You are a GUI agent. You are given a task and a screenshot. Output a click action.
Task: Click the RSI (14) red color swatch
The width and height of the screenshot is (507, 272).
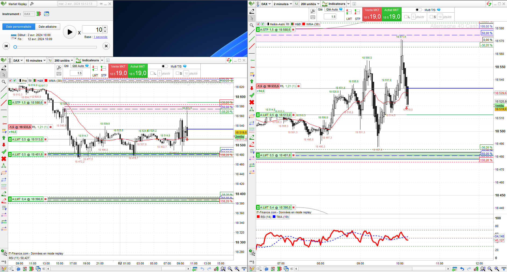(x=258, y=217)
